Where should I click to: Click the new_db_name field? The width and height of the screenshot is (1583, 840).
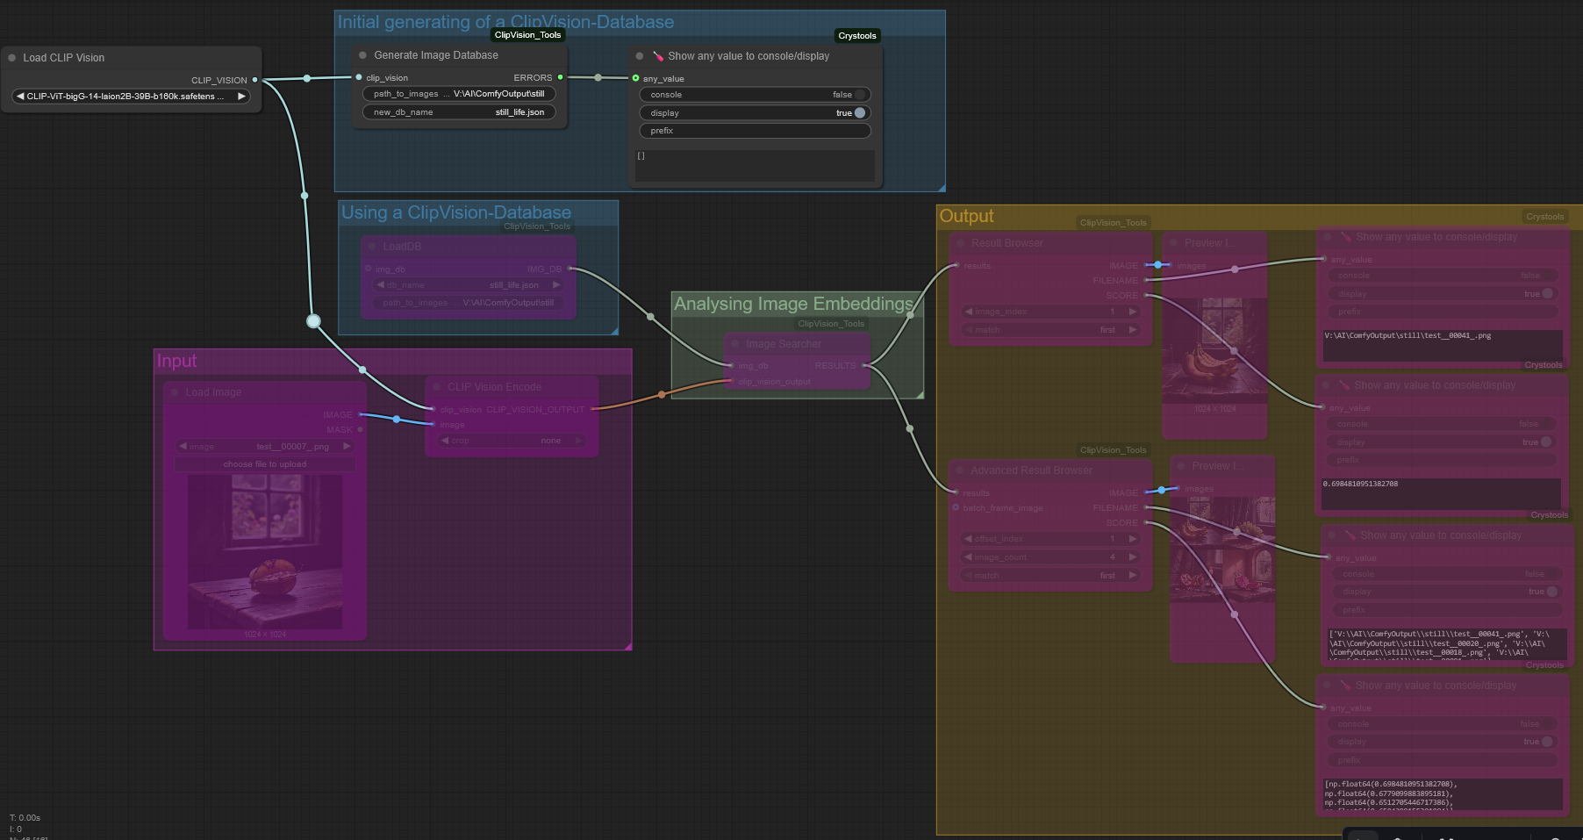point(459,112)
